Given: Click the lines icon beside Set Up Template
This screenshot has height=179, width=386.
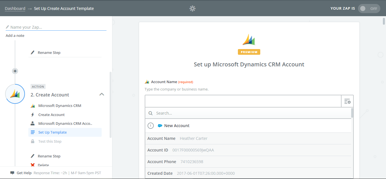Looking at the screenshot, I should [x=33, y=132].
